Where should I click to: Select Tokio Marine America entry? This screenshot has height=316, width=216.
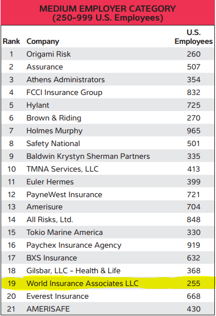64,232
